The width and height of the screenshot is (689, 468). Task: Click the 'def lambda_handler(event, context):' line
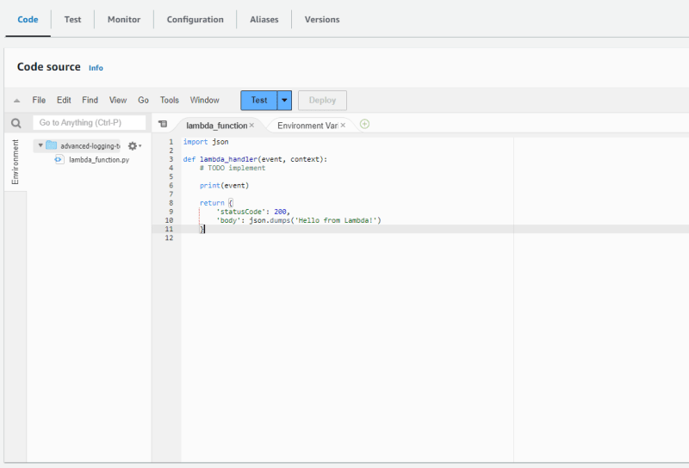point(255,159)
